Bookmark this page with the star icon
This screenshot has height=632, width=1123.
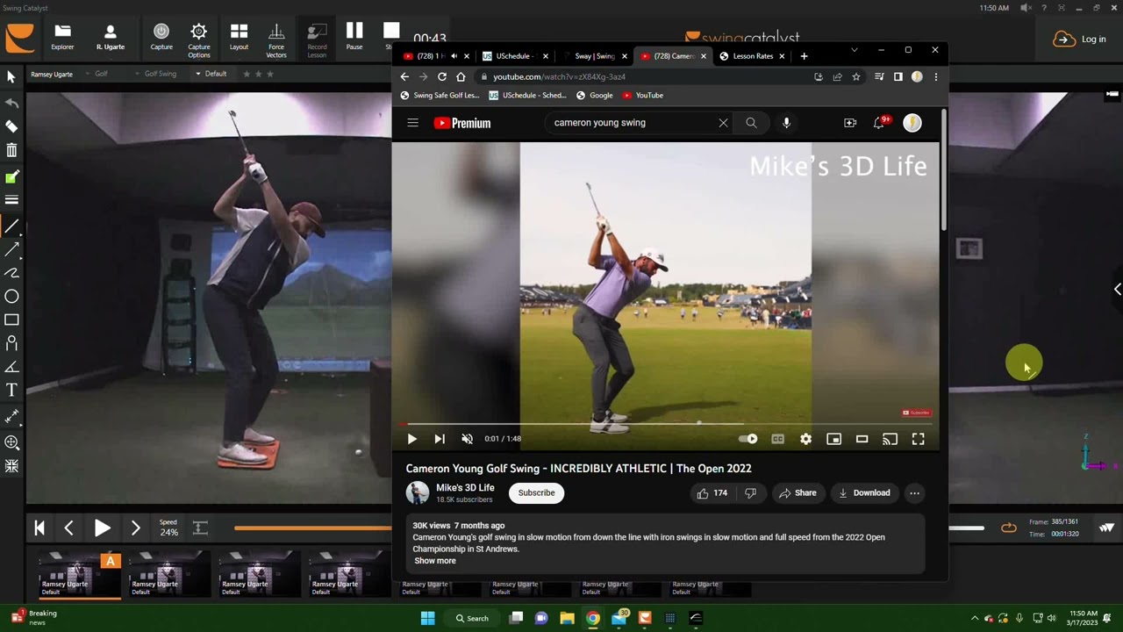(x=856, y=77)
